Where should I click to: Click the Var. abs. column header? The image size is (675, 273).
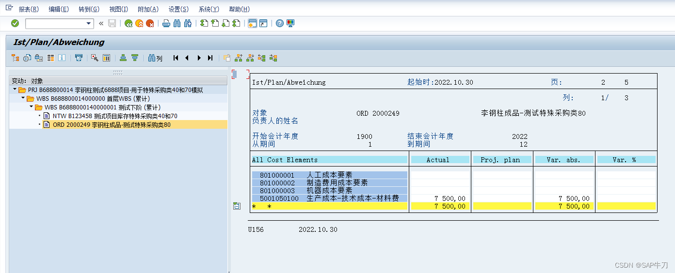564,160
